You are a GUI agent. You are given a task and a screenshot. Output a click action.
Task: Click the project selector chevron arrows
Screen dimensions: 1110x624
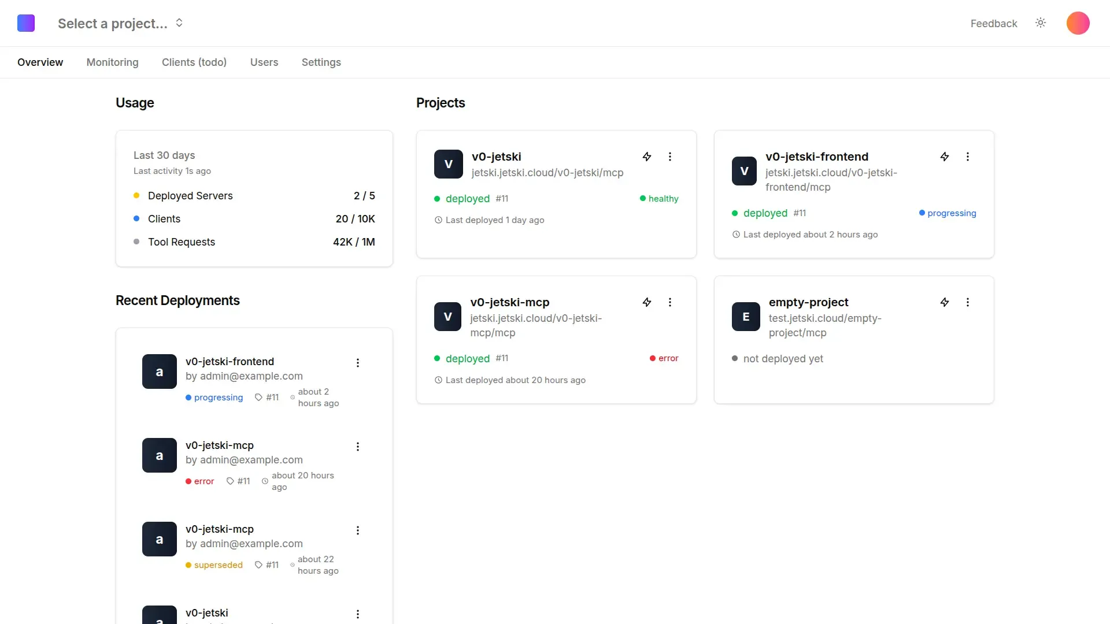click(x=179, y=23)
